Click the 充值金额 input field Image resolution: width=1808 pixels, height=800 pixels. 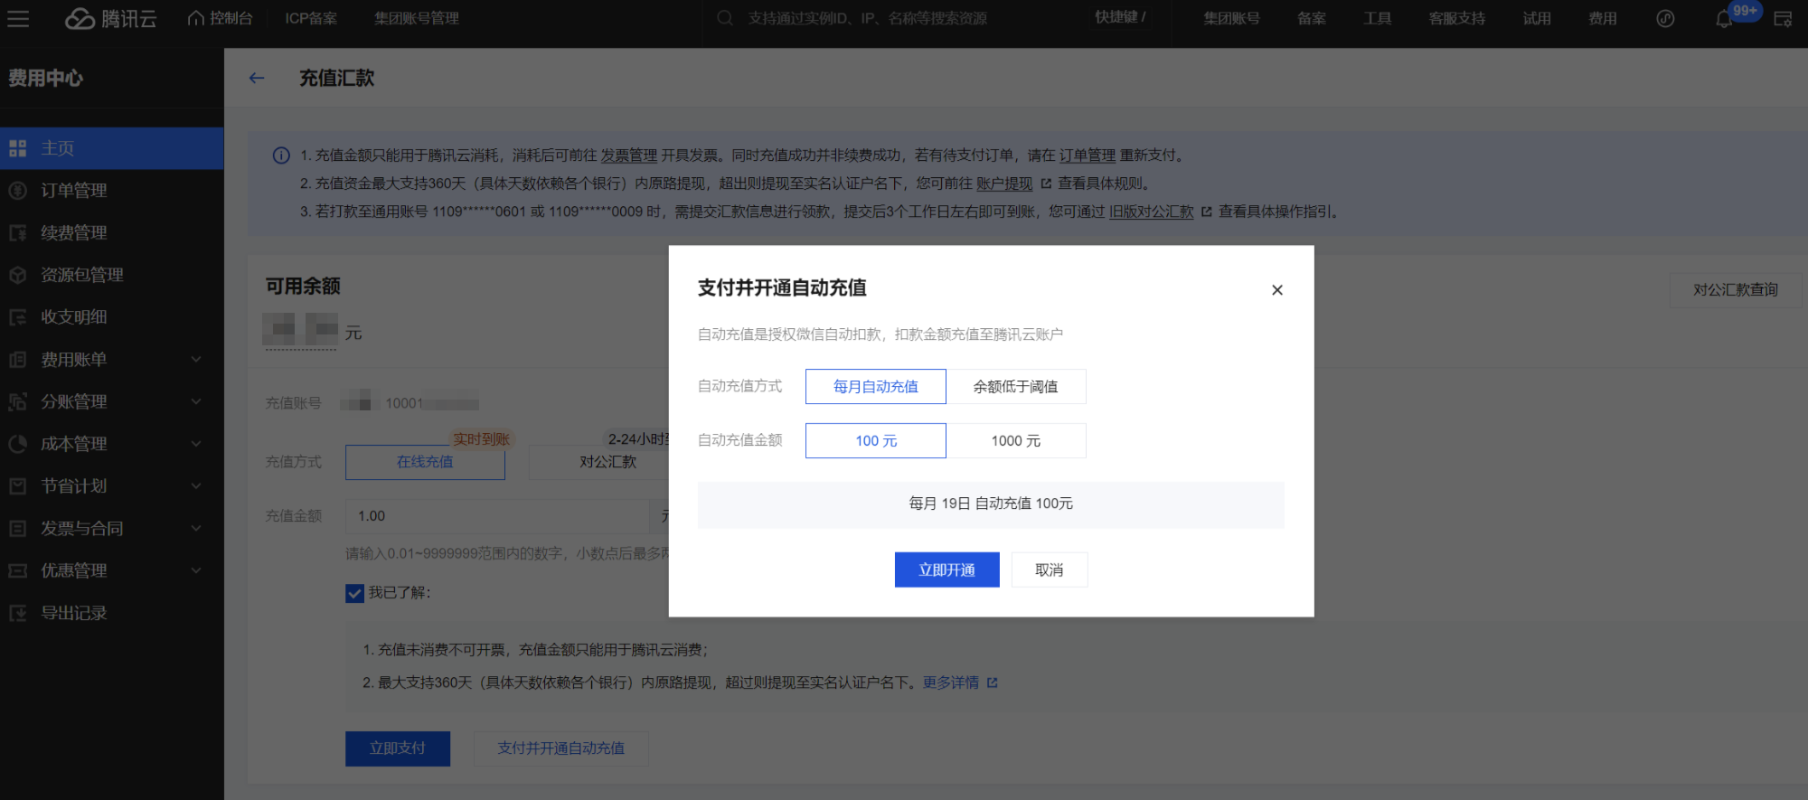tap(497, 516)
